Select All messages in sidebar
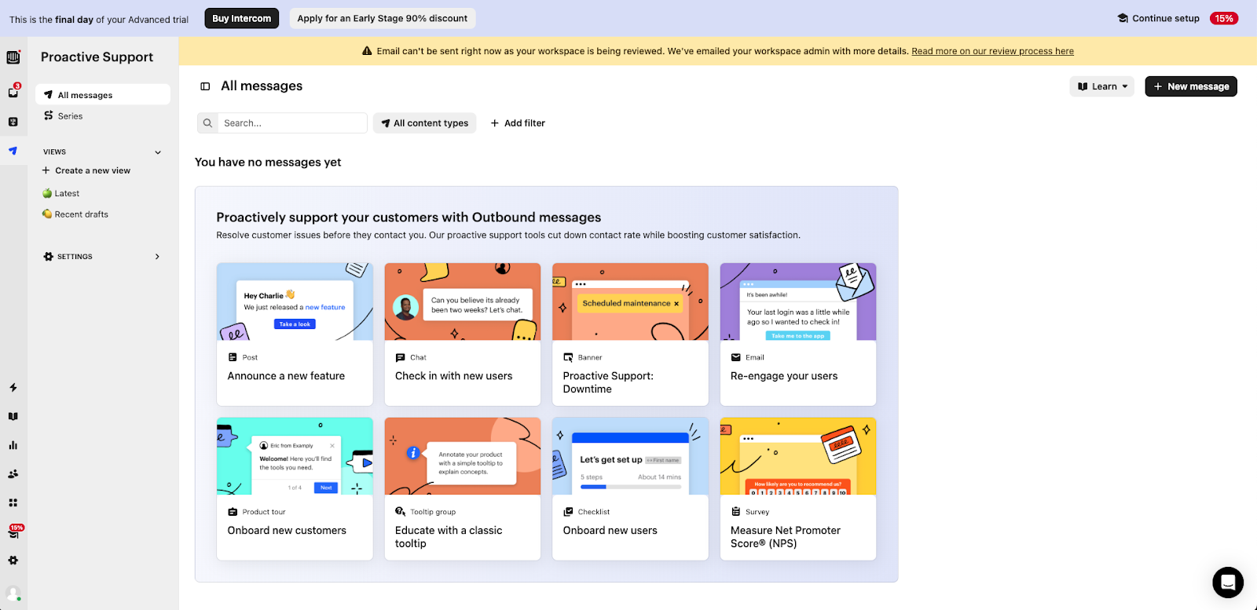1257x610 pixels. [x=103, y=95]
